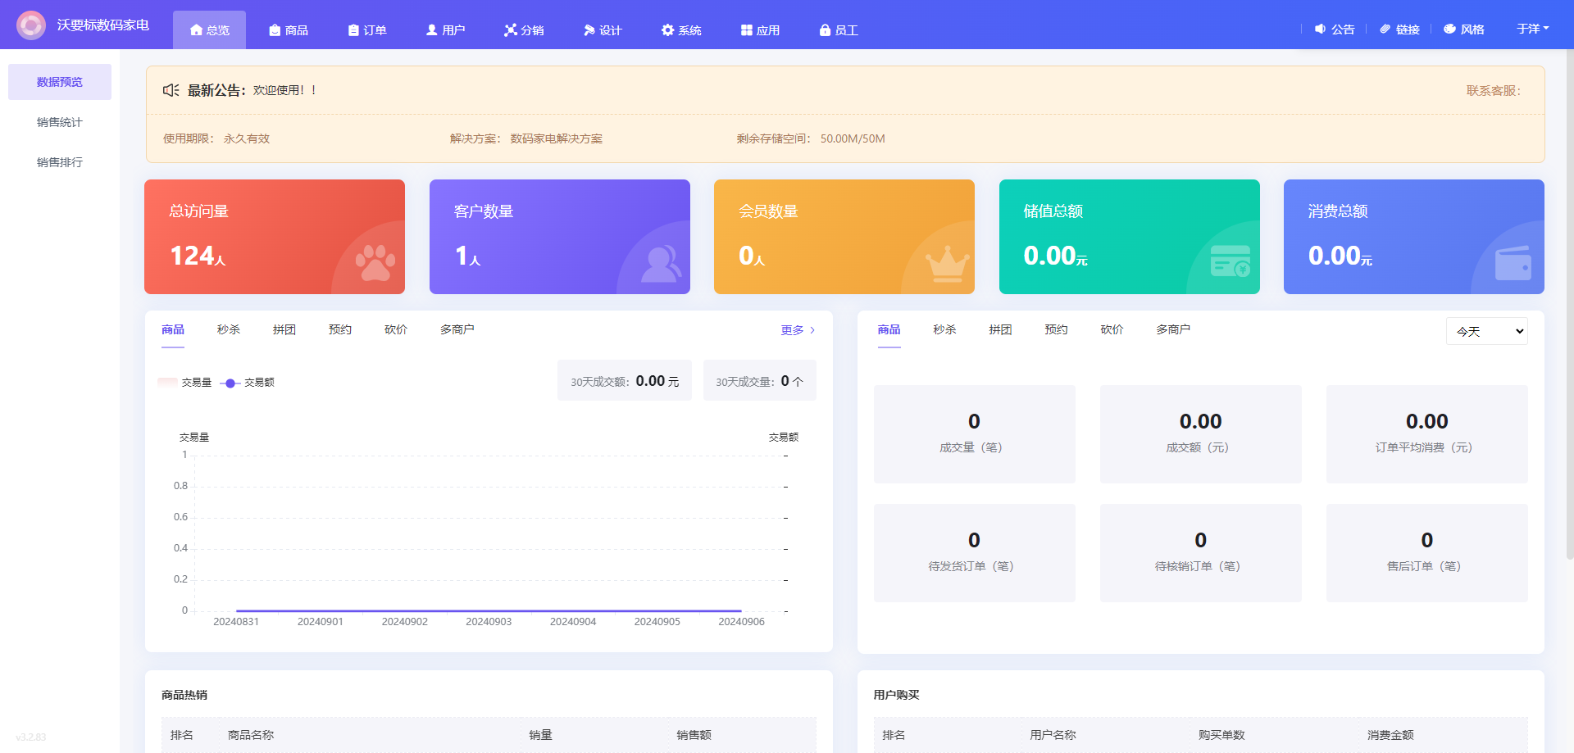Click 消费金额 column header in 用户购买

(x=1390, y=735)
